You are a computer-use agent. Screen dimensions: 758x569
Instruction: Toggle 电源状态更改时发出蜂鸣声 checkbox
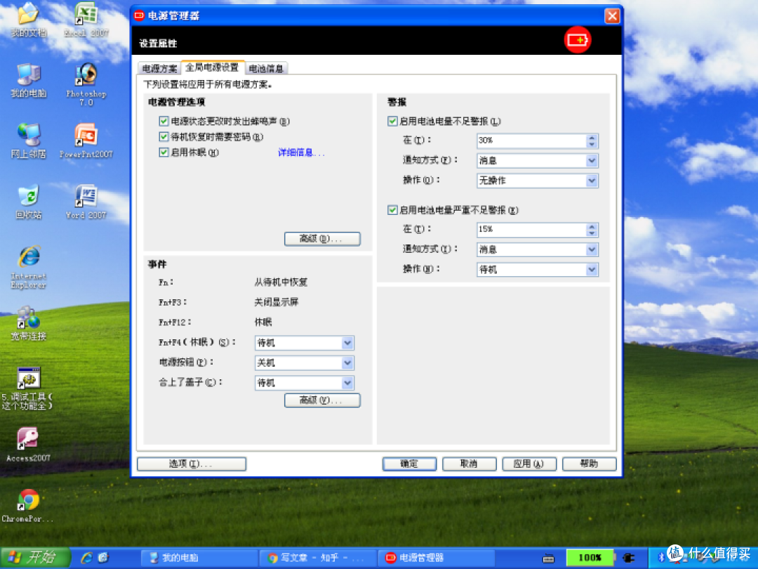(164, 121)
